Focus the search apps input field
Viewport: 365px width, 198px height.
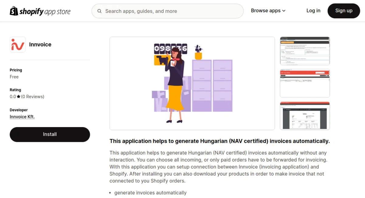168,11
